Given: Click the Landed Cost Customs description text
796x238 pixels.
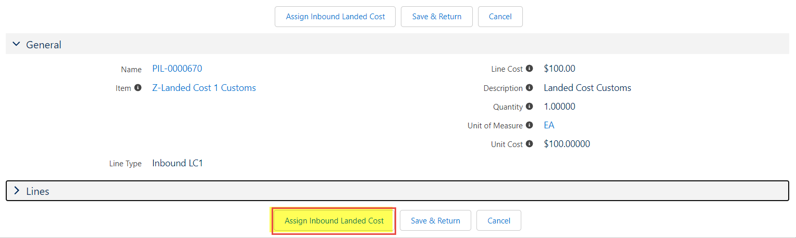Looking at the screenshot, I should tap(587, 88).
